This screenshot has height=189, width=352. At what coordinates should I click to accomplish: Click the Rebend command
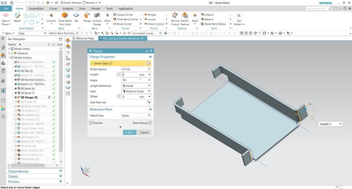[207, 19]
